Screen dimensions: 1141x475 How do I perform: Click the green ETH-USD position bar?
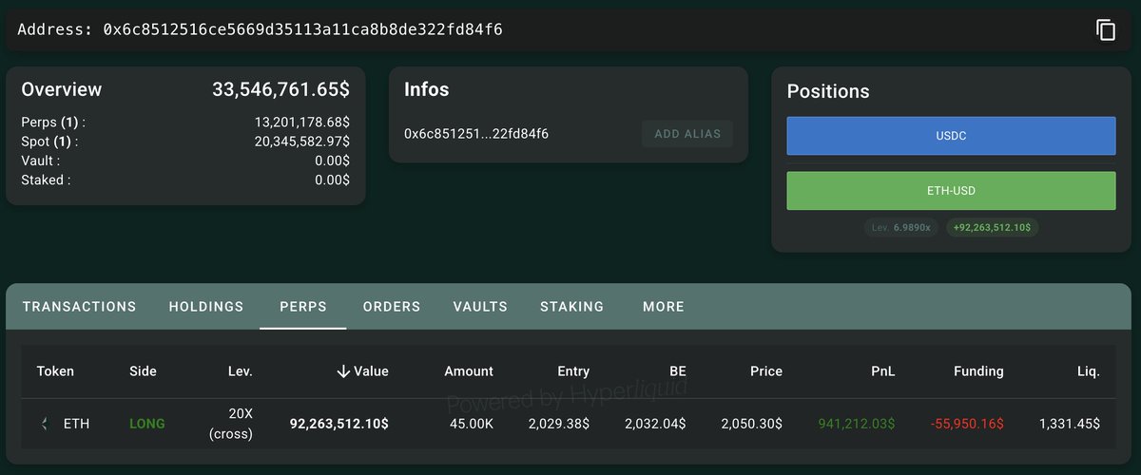951,191
